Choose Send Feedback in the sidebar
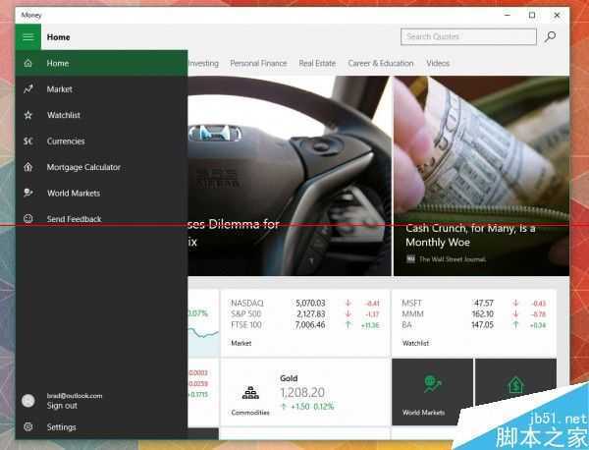The height and width of the screenshot is (450, 589). pyautogui.click(x=101, y=218)
